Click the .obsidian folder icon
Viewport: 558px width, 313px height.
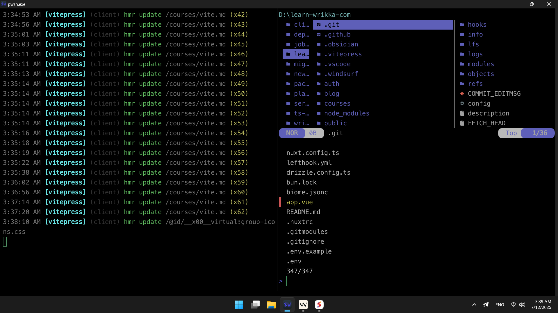pos(319,44)
